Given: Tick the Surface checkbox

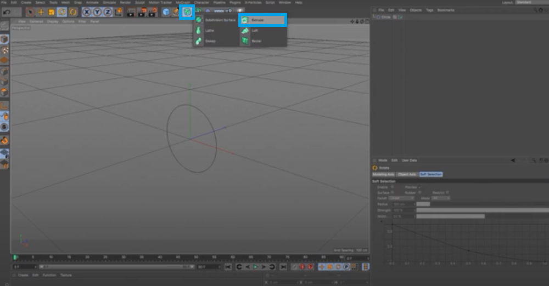Looking at the screenshot, I should [x=392, y=193].
